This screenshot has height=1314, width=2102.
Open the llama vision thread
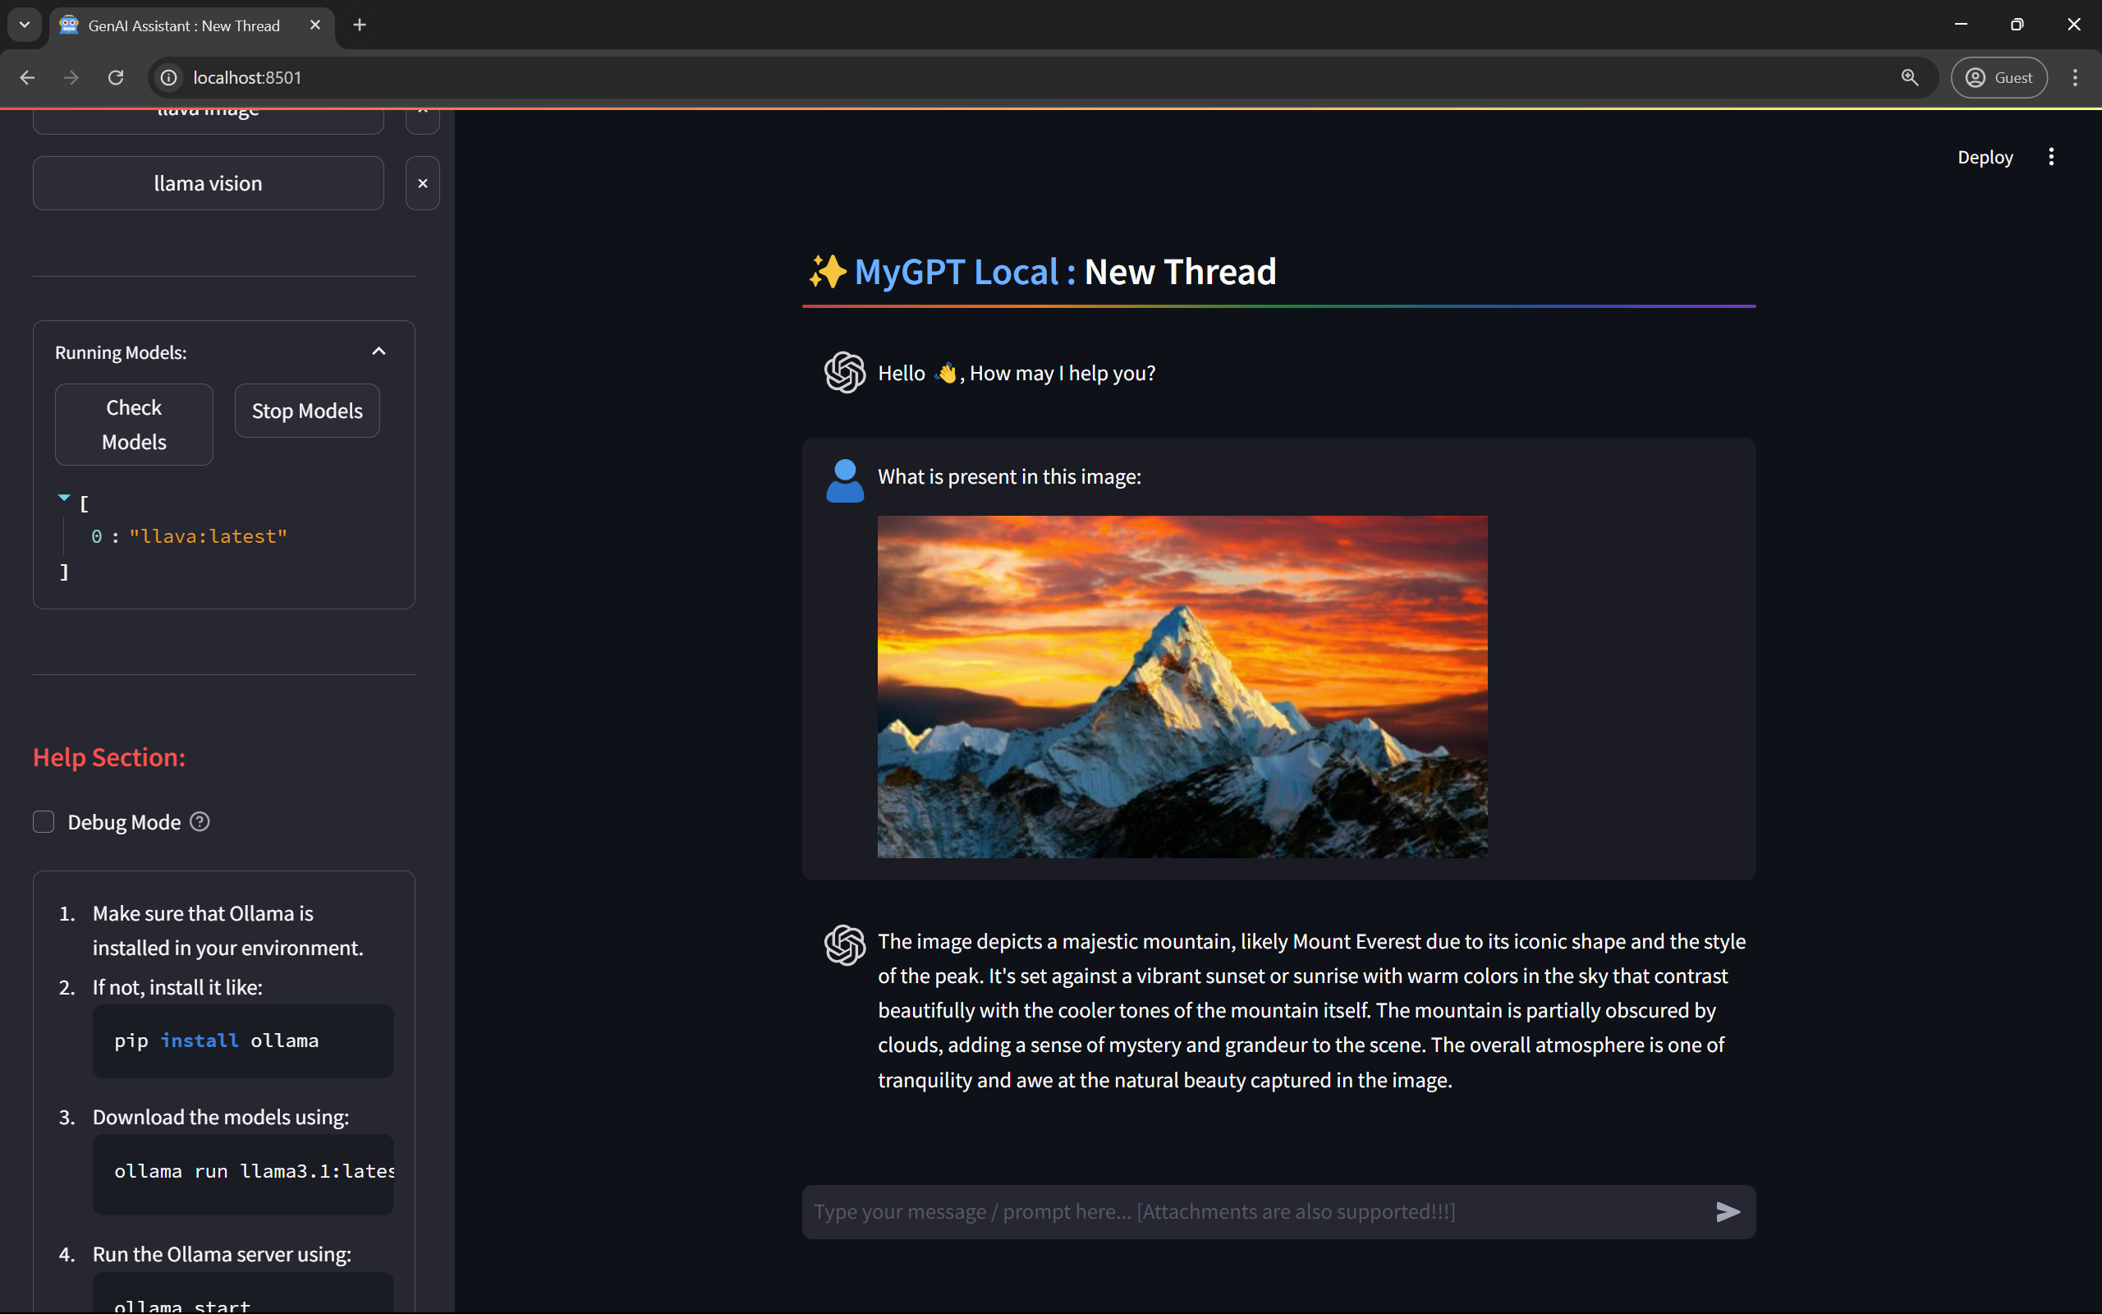pyautogui.click(x=208, y=183)
